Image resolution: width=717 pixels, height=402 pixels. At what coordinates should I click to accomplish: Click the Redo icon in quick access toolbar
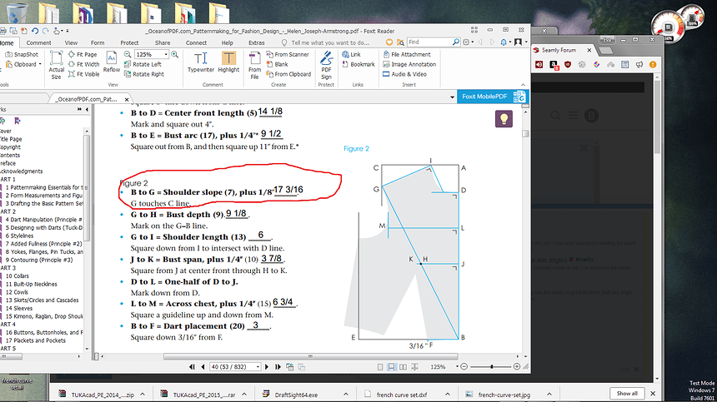[45, 31]
